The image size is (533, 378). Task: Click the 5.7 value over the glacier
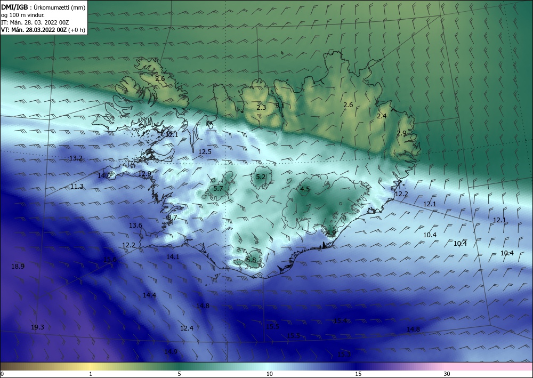[218, 189]
